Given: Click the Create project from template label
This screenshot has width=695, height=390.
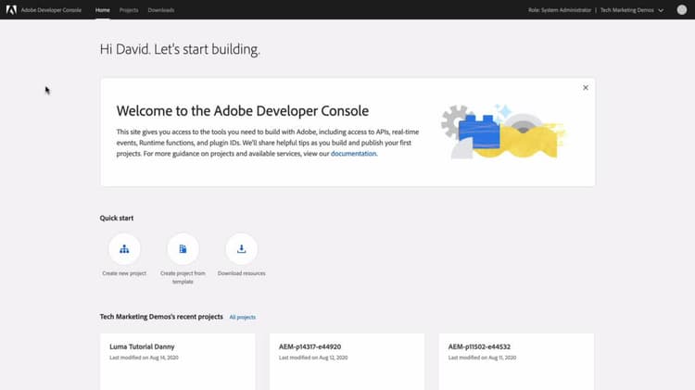Looking at the screenshot, I should pos(183,277).
